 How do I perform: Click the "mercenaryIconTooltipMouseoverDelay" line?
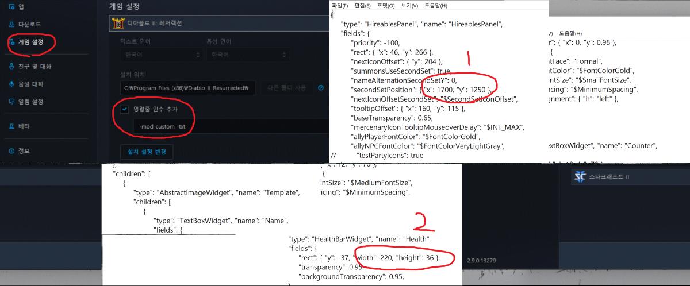pos(438,127)
